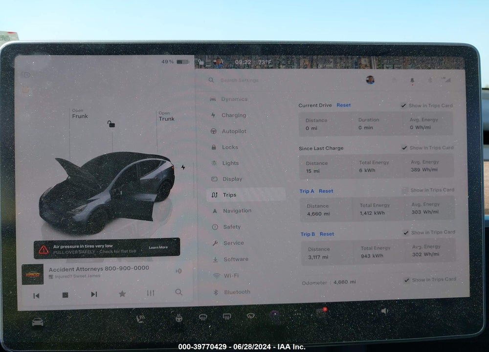This screenshot has width=489, height=352.
Task: Reset Trip B counters
Action: tap(327, 234)
